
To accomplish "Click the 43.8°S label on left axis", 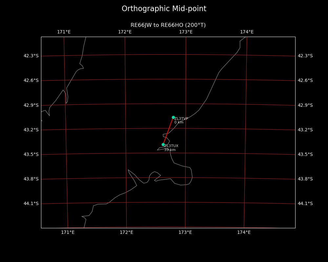I will (x=31, y=179).
